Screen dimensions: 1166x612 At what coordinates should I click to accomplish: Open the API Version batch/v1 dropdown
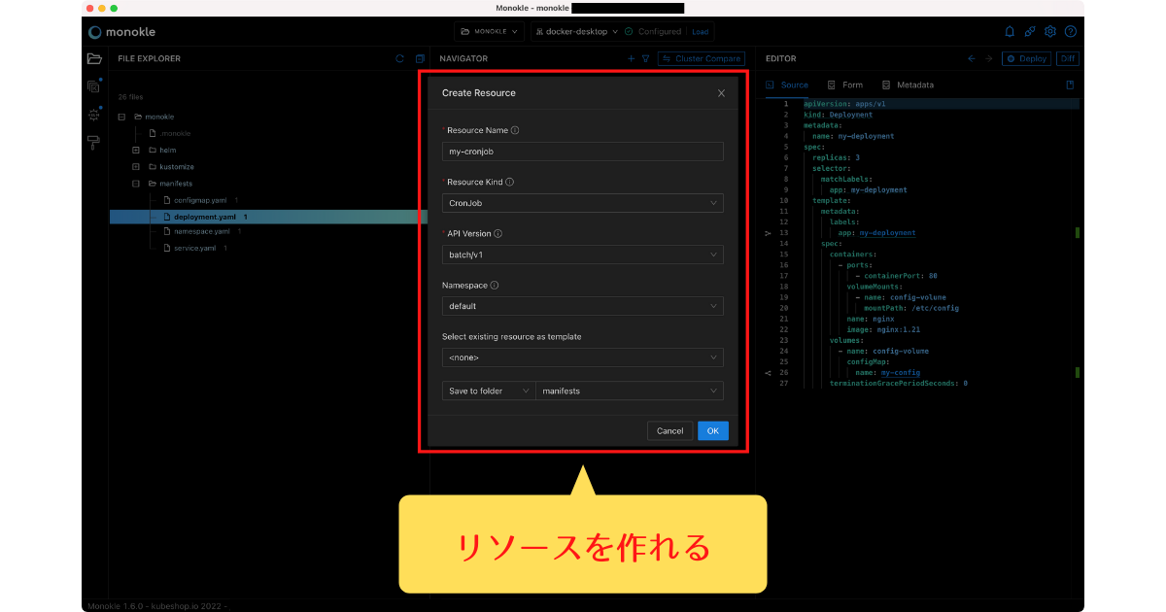(x=582, y=255)
